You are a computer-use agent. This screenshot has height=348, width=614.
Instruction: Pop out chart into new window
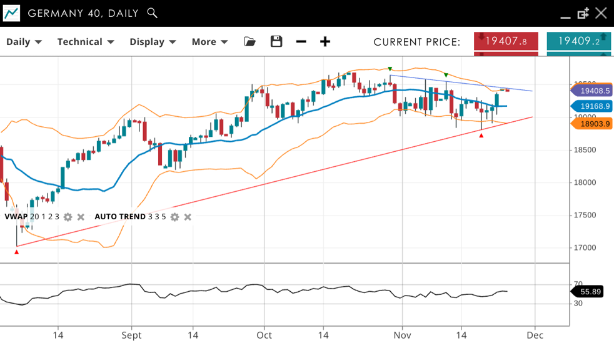tap(583, 13)
